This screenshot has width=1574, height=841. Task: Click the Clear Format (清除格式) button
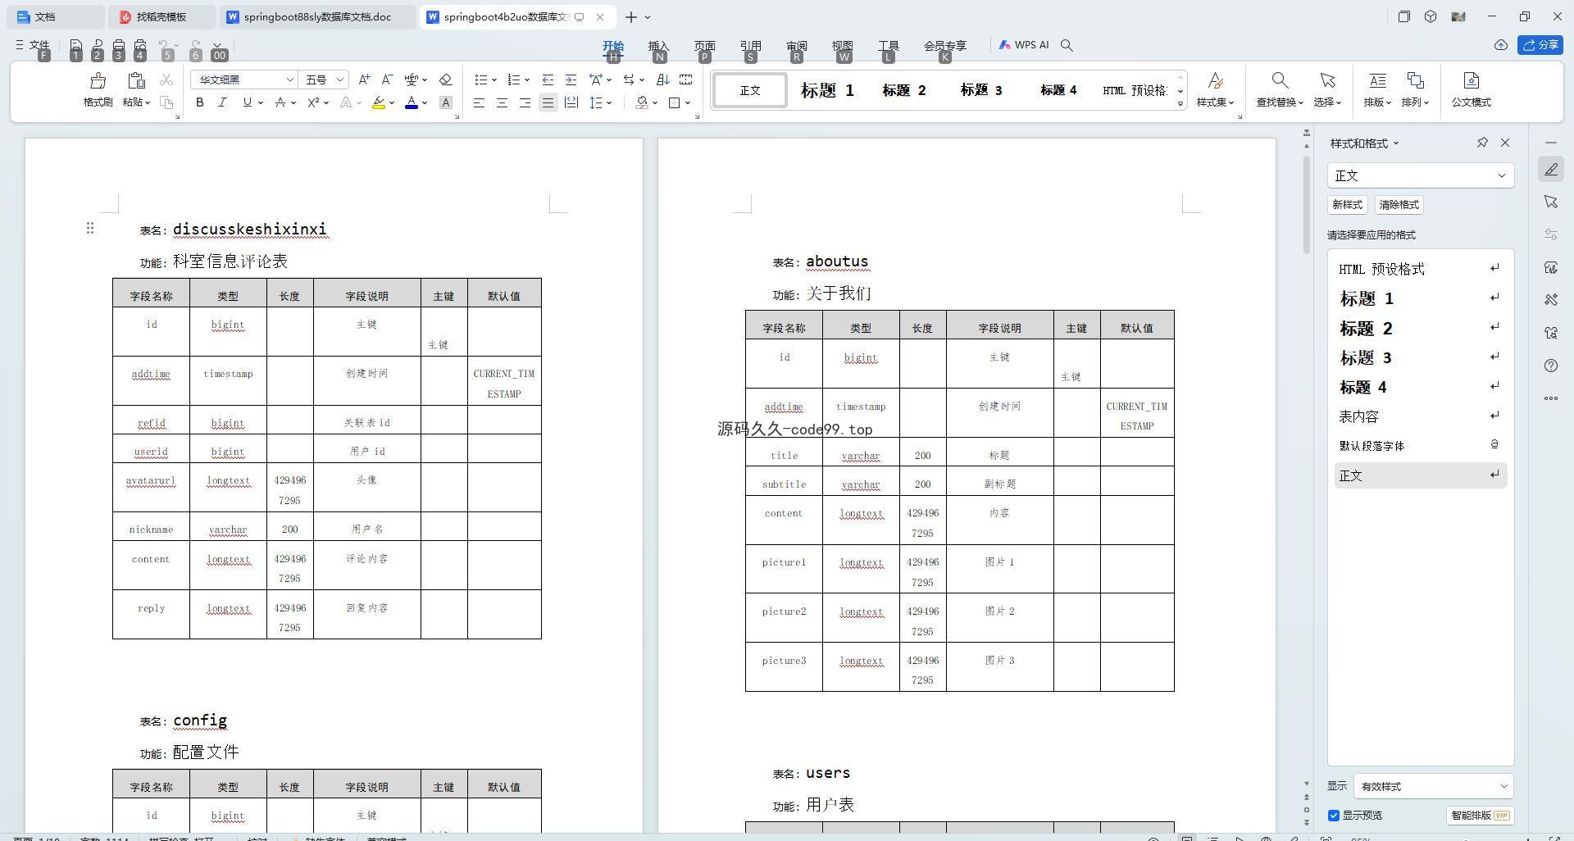(x=1399, y=205)
